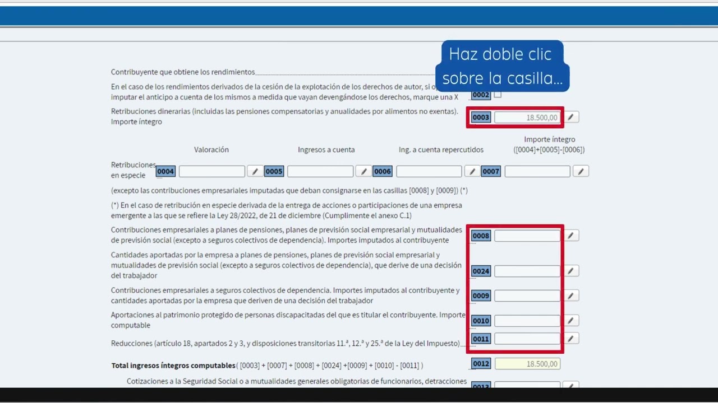Click the Ing. a cuenta repercutidos field 0006
718x403 pixels.
[x=429, y=171]
